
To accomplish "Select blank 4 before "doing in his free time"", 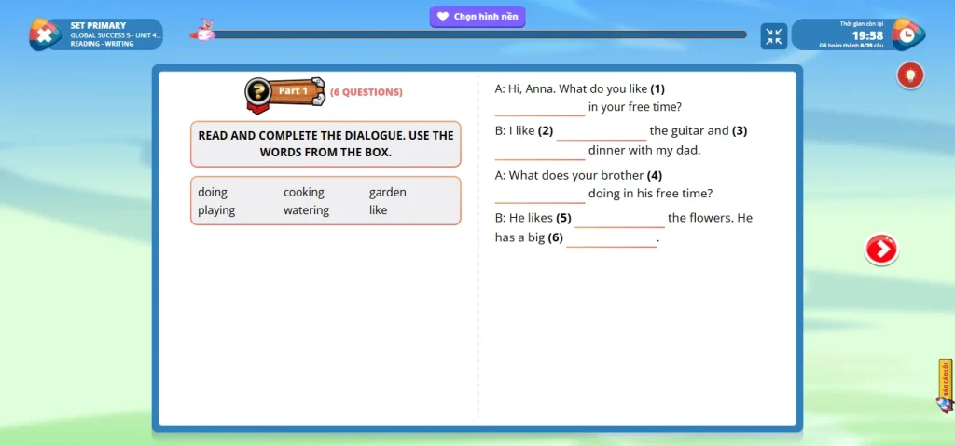I will [540, 195].
